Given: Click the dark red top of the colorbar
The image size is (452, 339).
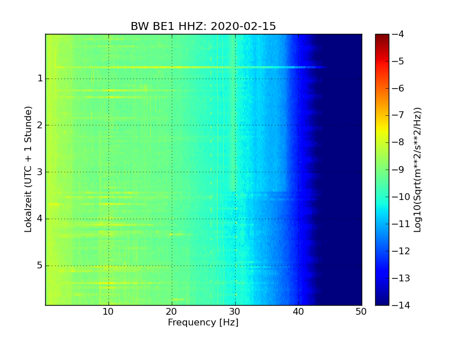Looking at the screenshot, I should coord(382,37).
